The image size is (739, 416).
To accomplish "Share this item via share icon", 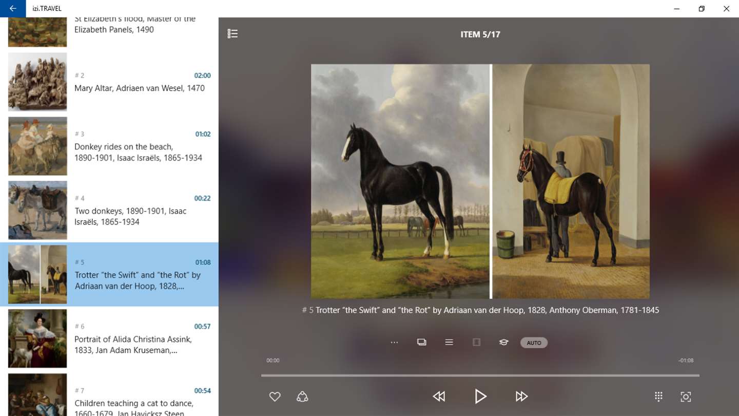I will click(x=302, y=396).
